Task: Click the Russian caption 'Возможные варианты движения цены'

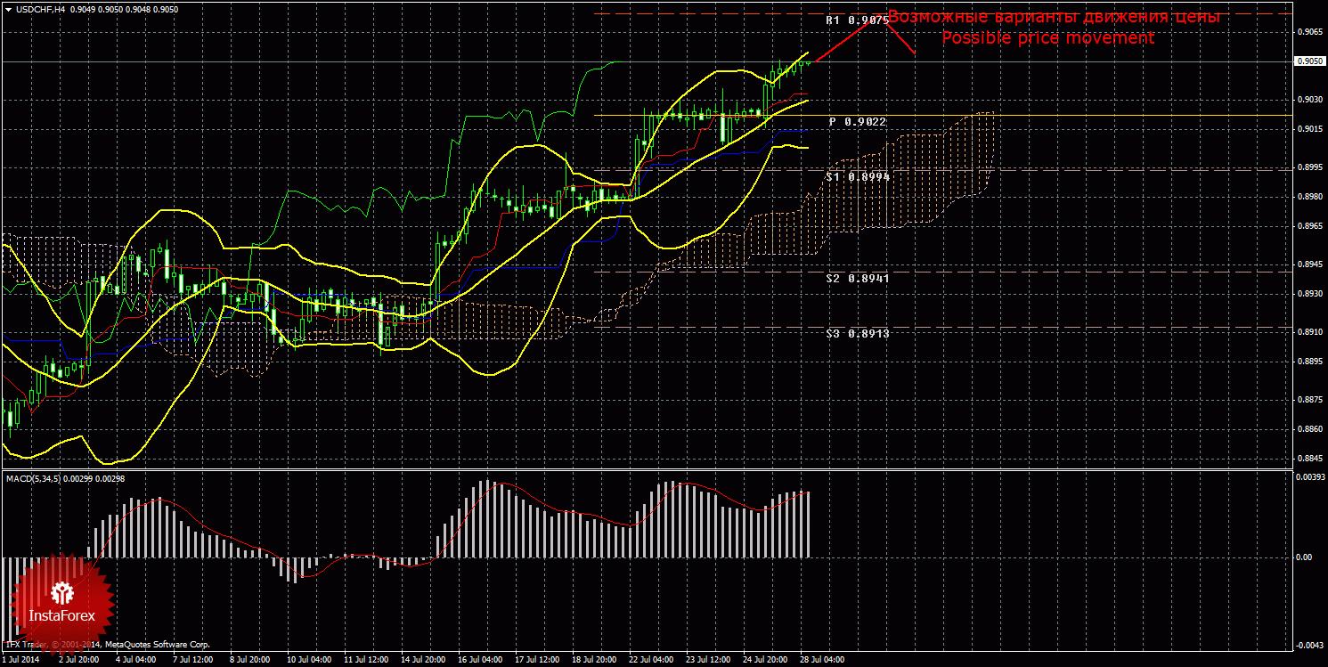Action: click(x=1055, y=17)
